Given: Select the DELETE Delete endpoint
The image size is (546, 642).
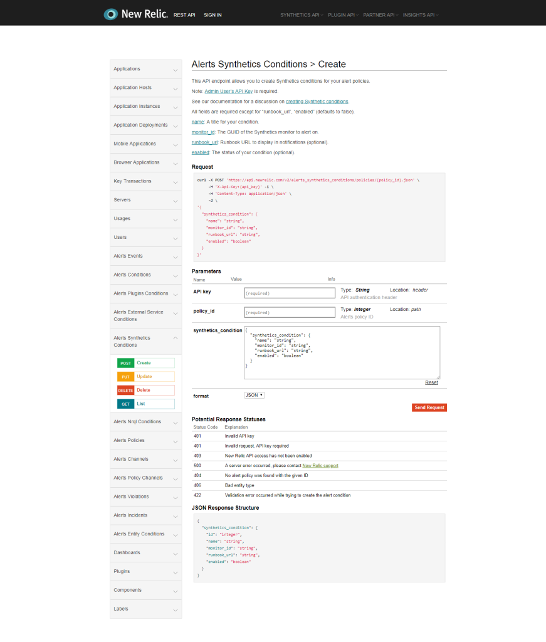Looking at the screenshot, I should [145, 389].
